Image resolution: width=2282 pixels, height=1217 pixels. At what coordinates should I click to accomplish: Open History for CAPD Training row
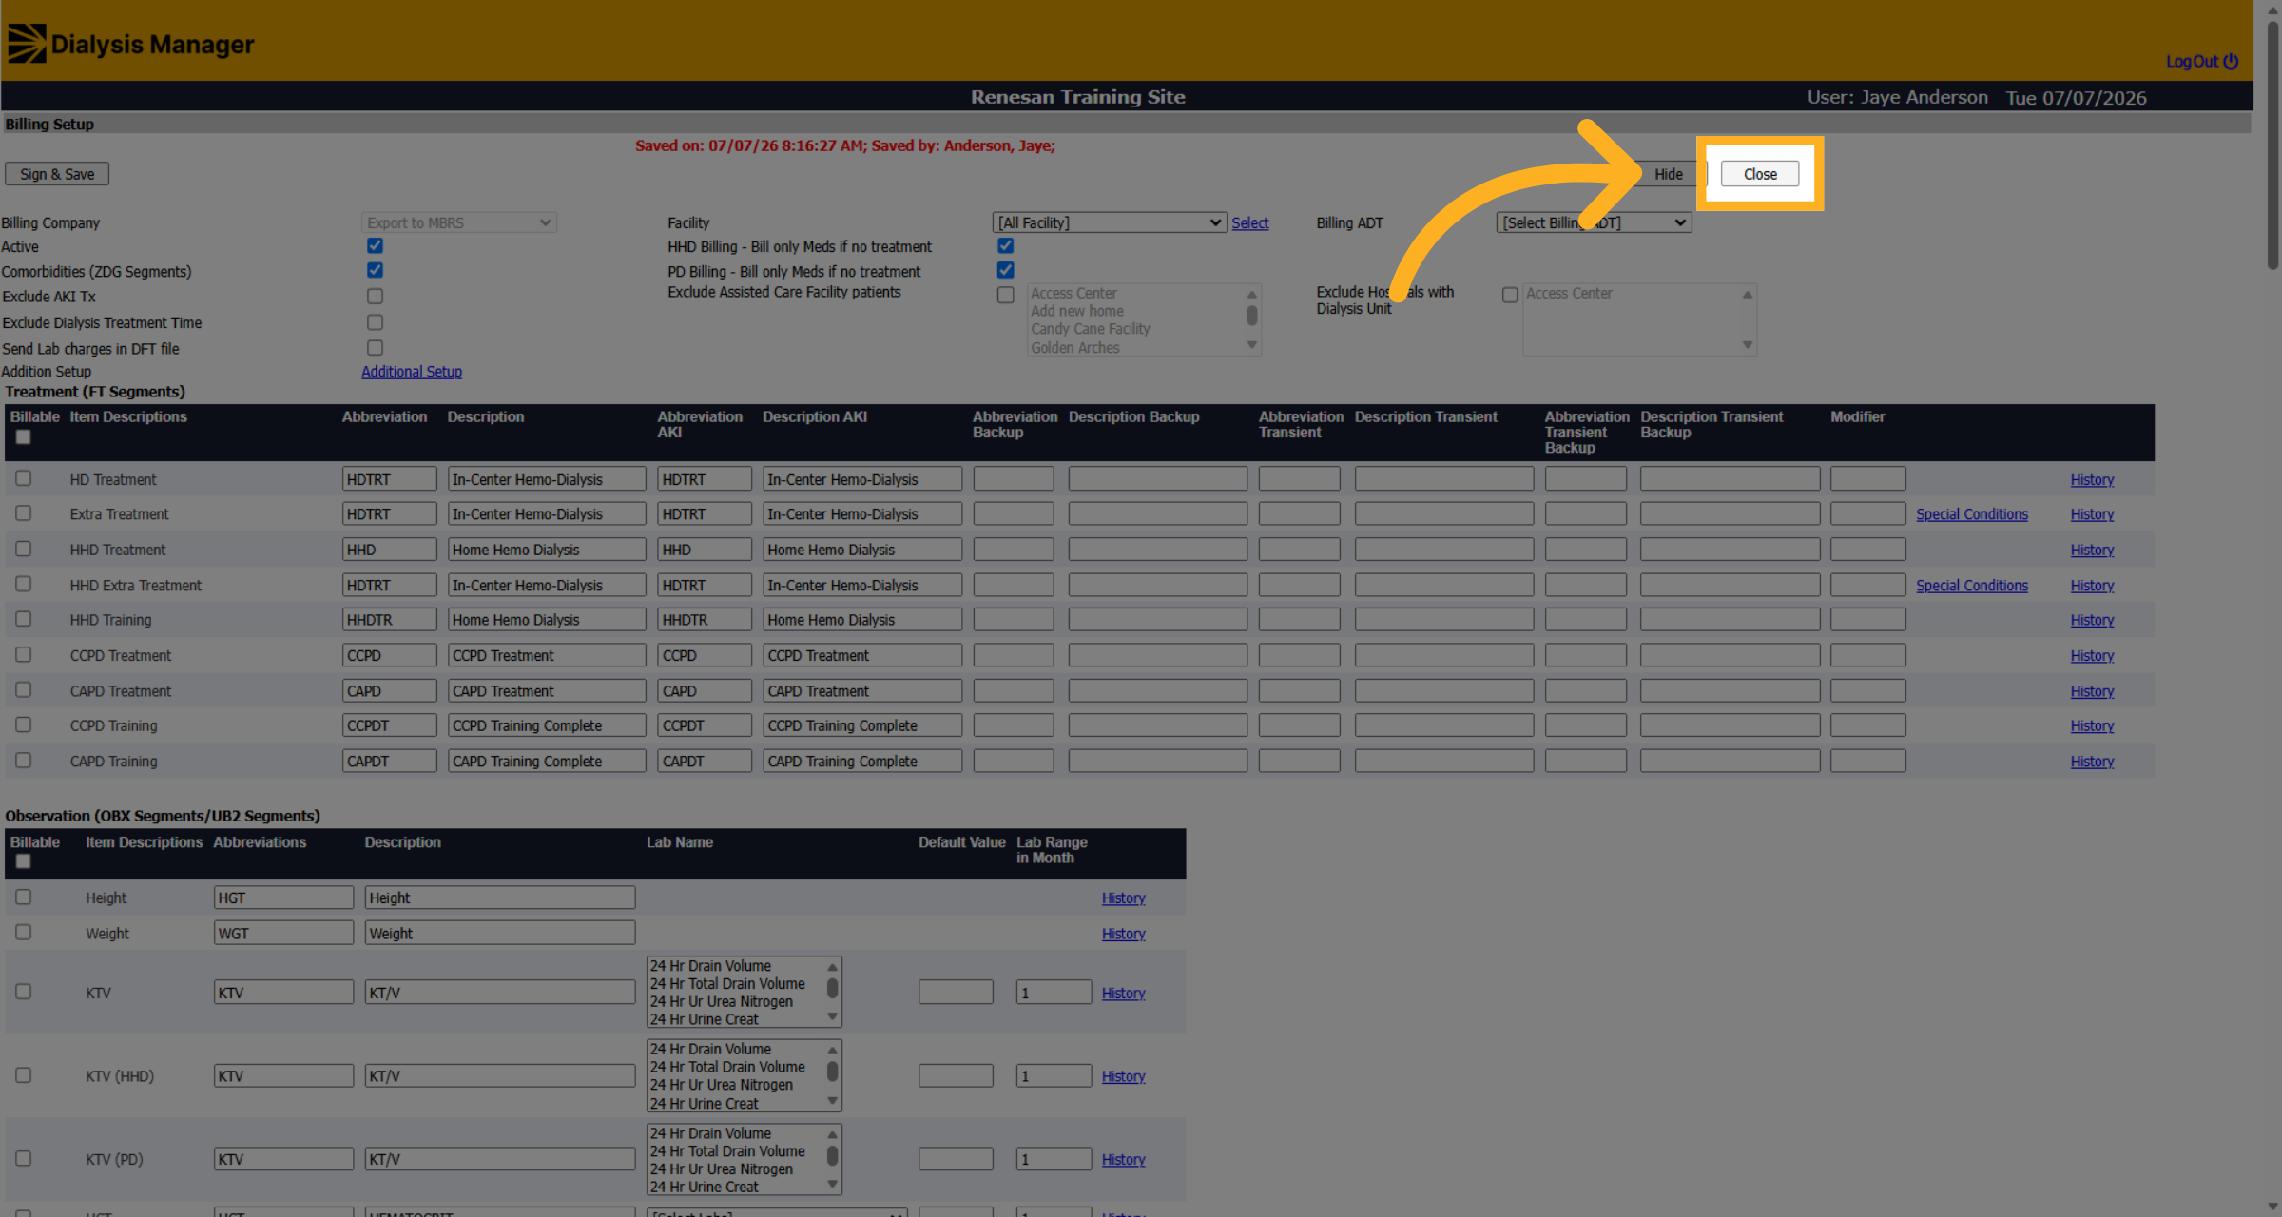(x=2092, y=762)
